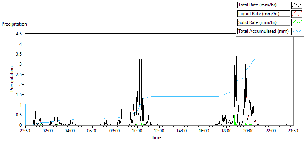Image resolution: width=304 pixels, height=142 pixels.
Task: Click the 0 minimum y-axis value
Action: 21,125
